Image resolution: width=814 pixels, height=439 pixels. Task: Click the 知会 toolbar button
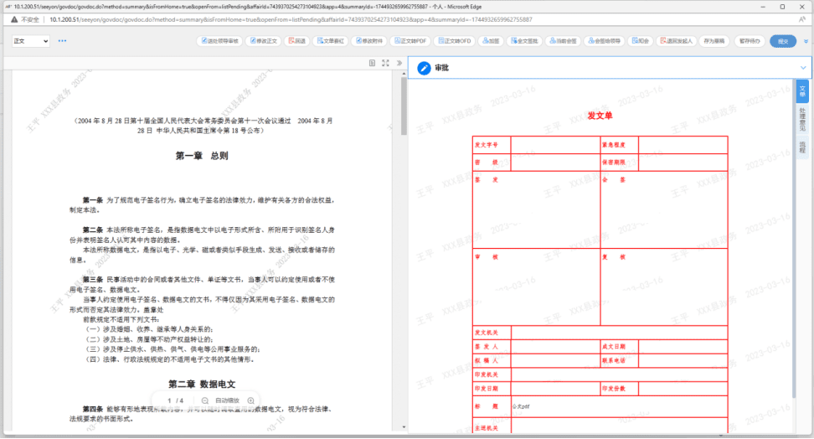(x=640, y=41)
